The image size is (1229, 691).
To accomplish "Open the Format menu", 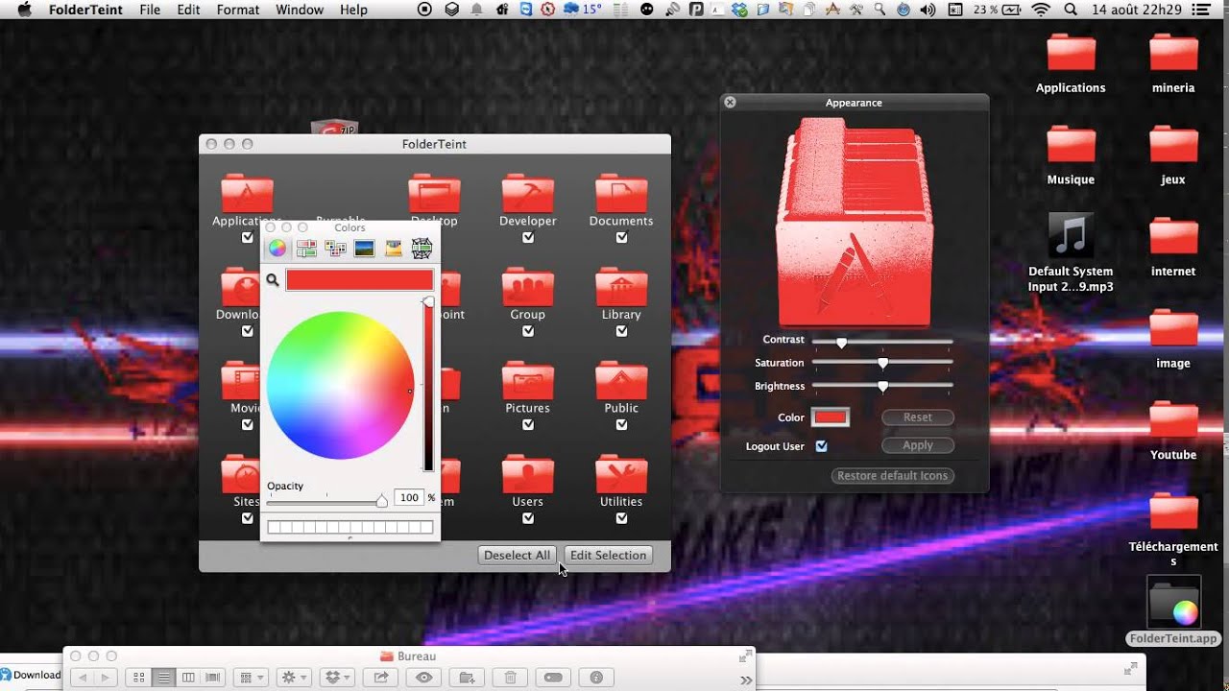I will 238,10.
